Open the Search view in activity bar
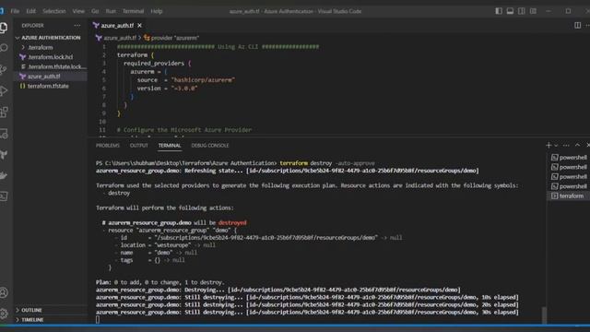 point(4,48)
